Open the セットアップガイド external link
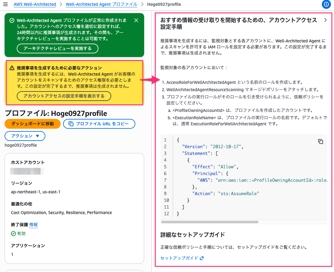334x272 pixels. (x=182, y=258)
